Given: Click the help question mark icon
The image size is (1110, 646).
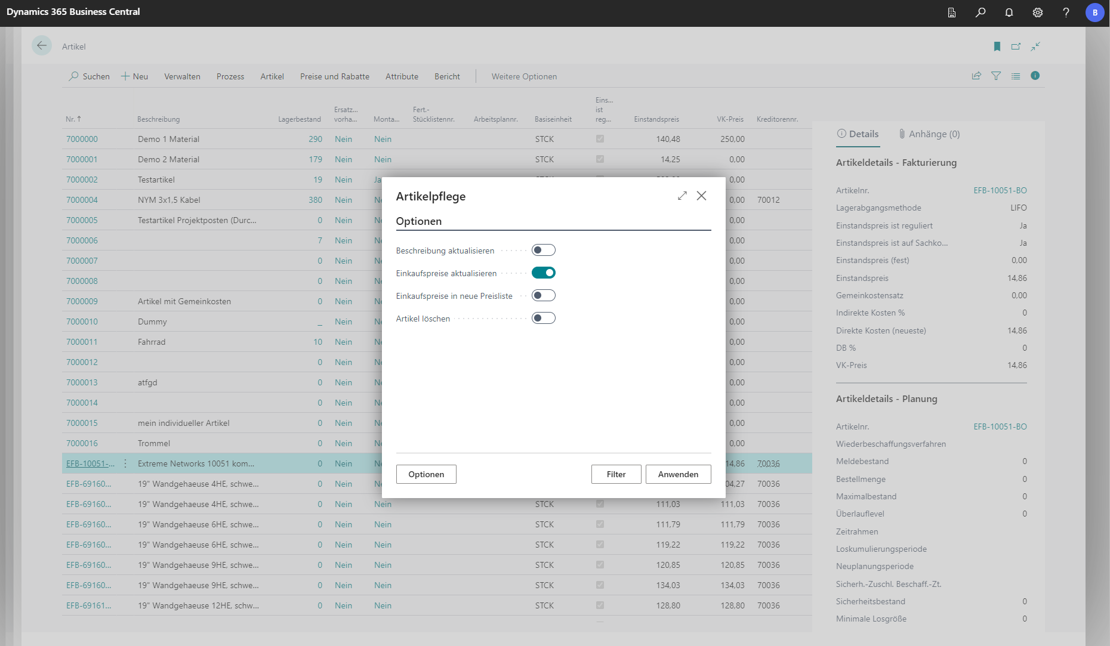Looking at the screenshot, I should (1066, 13).
